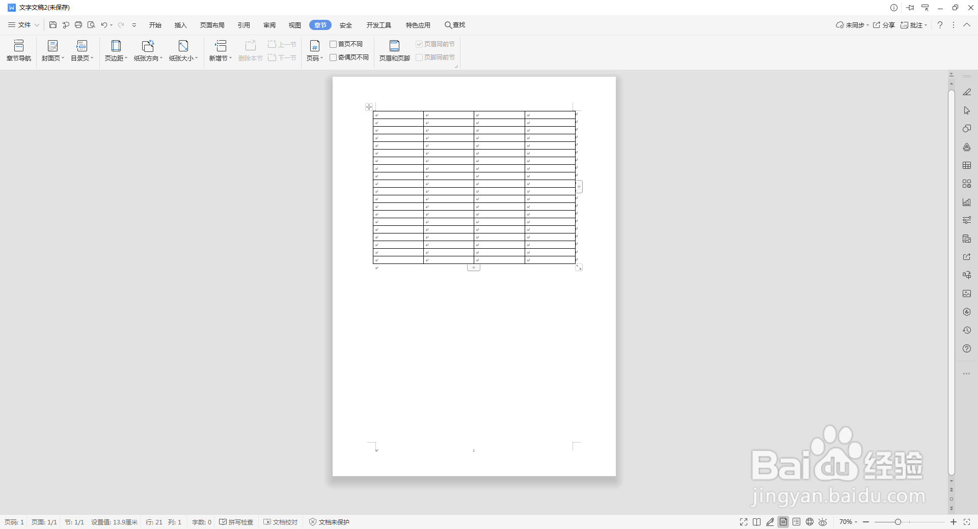Click the zoom out minus button
Viewport: 978px width, 529px height.
[866, 522]
